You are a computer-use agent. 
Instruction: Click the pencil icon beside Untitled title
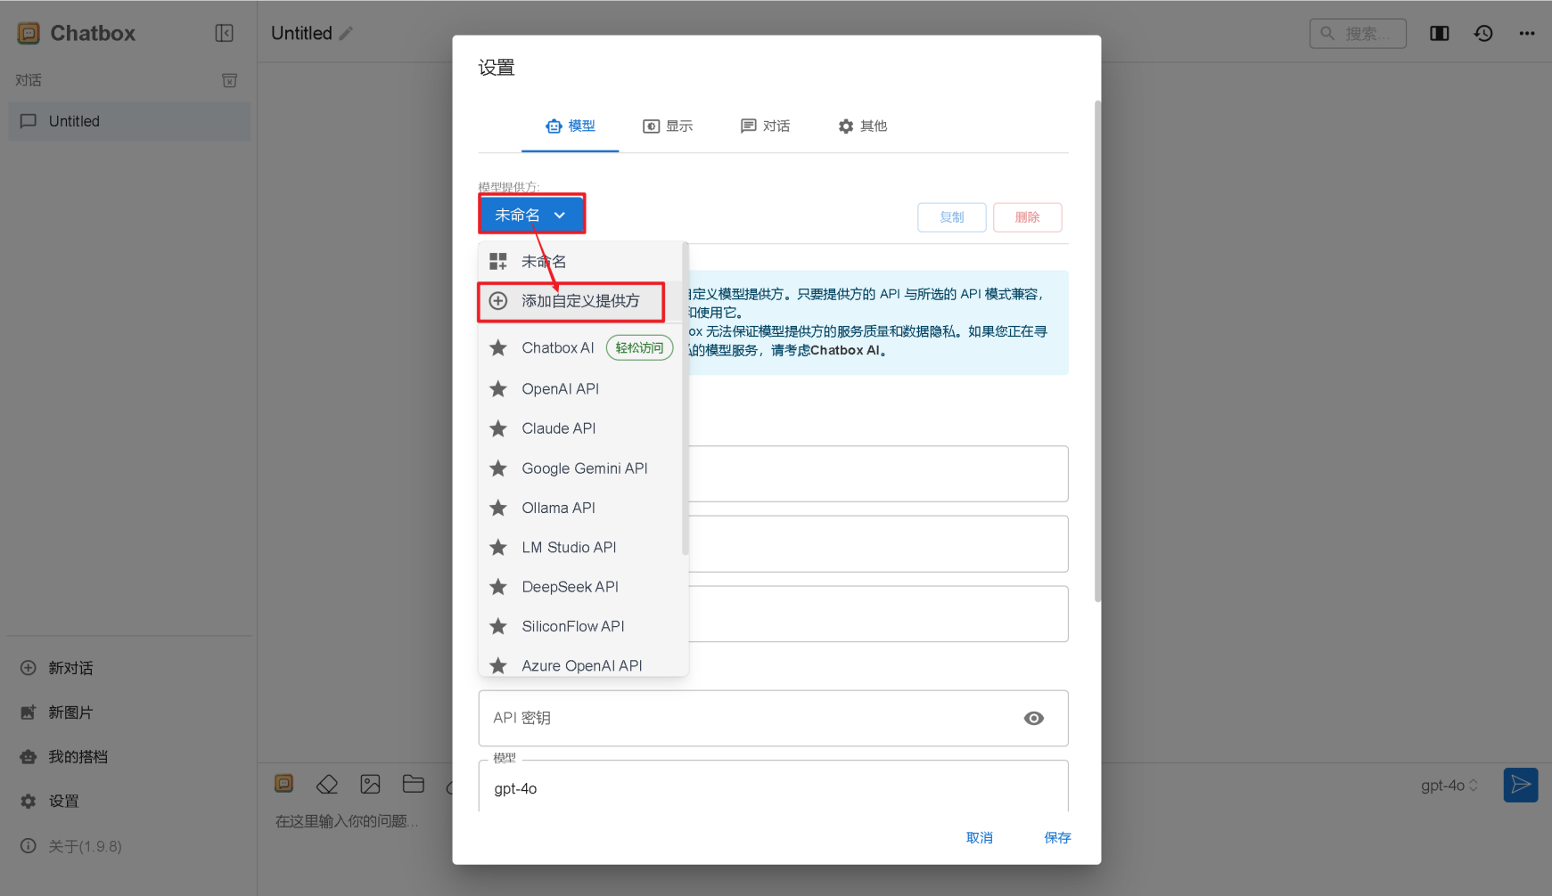347,33
